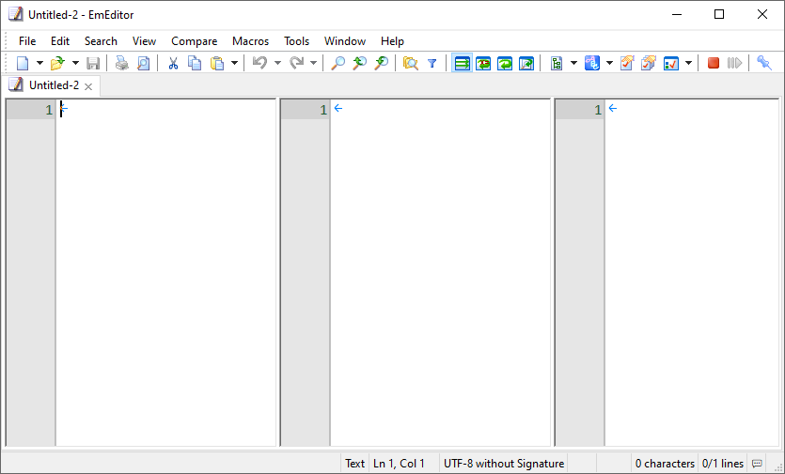Click the Undo arrow icon
The height and width of the screenshot is (474, 785).
[x=259, y=64]
